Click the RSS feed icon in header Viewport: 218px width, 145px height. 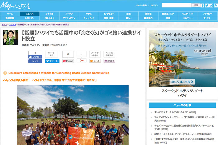(215, 5)
